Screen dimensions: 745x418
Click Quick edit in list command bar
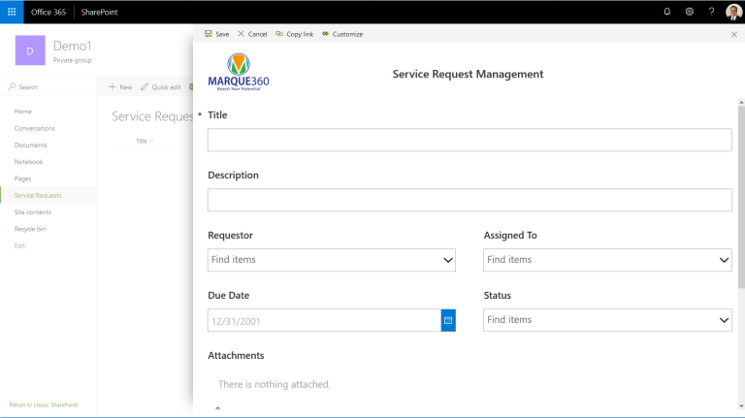tap(161, 87)
